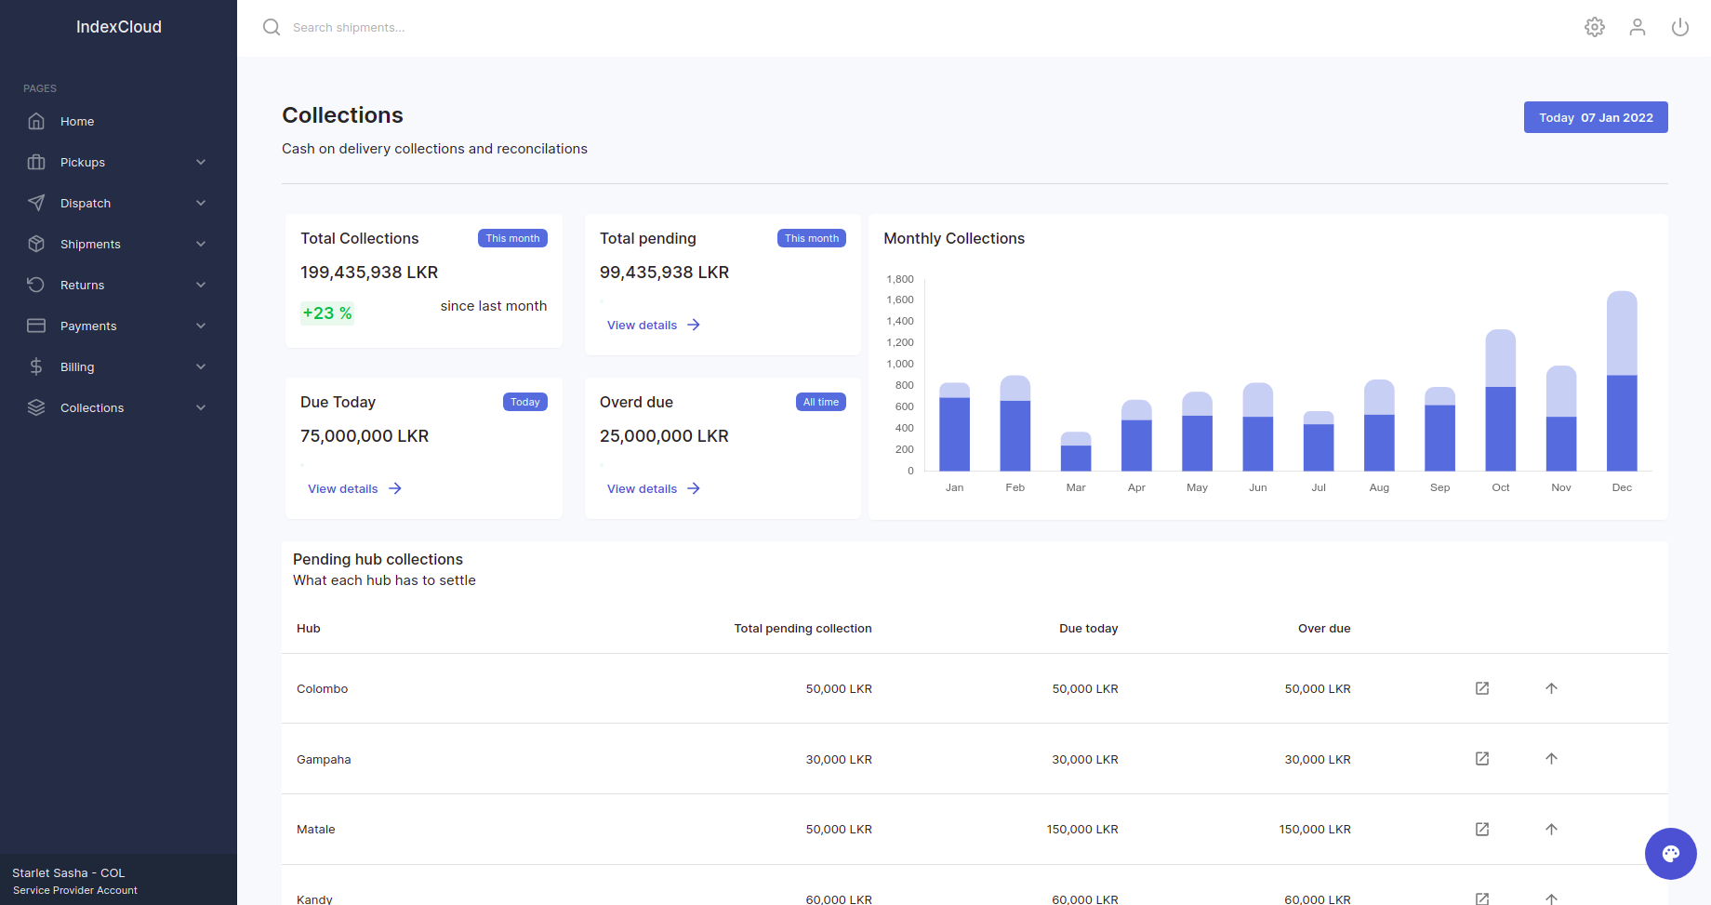Click the Today 07 Jan 2022 button
This screenshot has width=1711, height=905.
[1595, 117]
